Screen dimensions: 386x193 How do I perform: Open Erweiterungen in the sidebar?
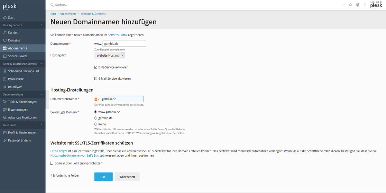(23, 109)
